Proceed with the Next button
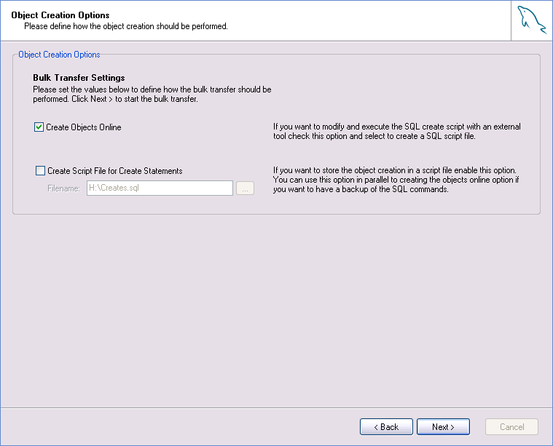Screen dimensions: 553x446 click(x=443, y=427)
